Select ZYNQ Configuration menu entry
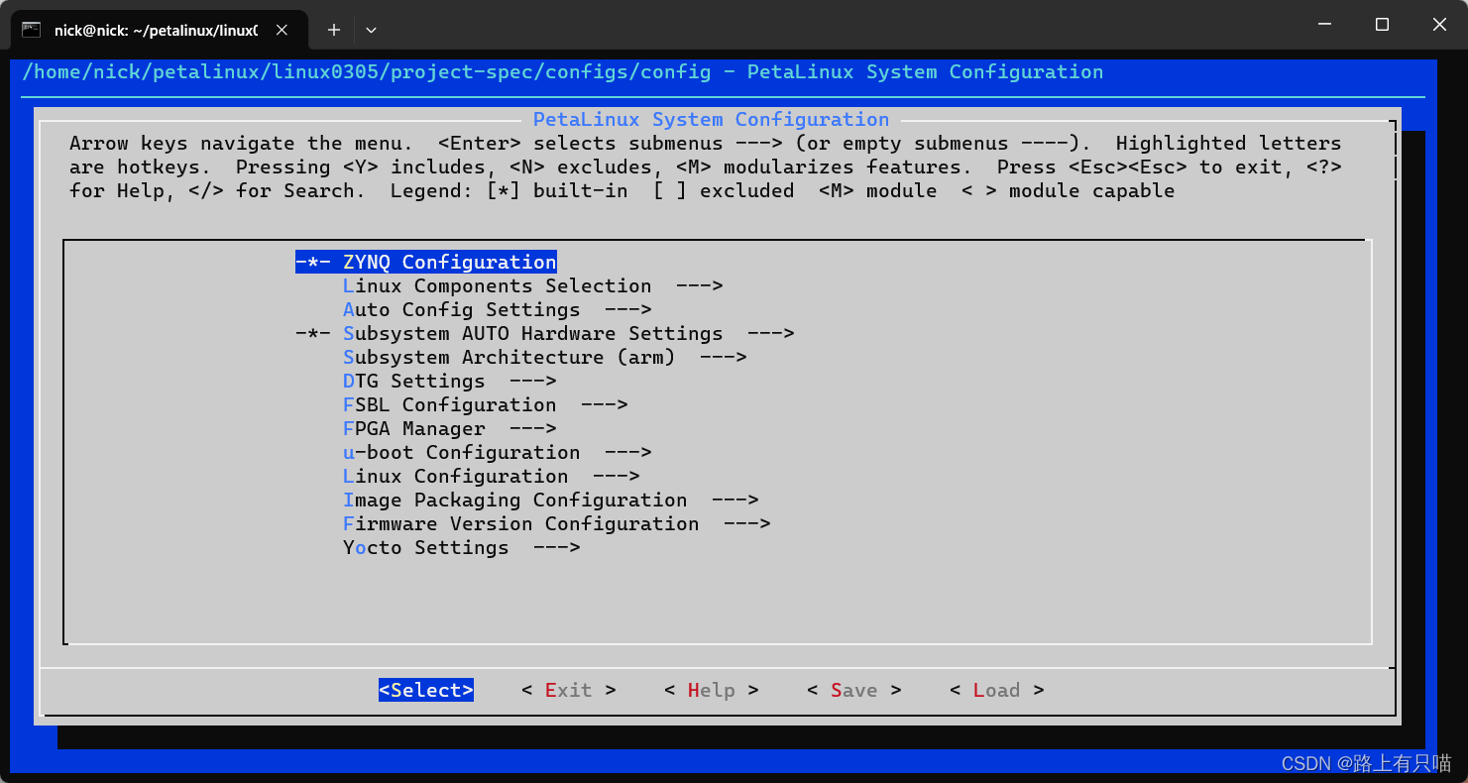The image size is (1468, 783). tap(426, 262)
